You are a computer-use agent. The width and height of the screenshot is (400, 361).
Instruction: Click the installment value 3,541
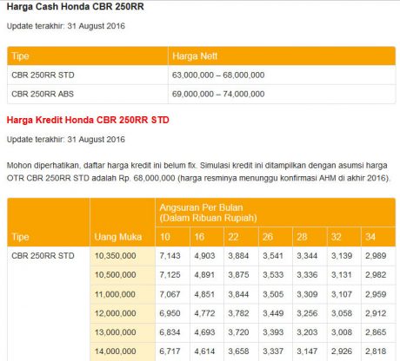click(x=273, y=256)
